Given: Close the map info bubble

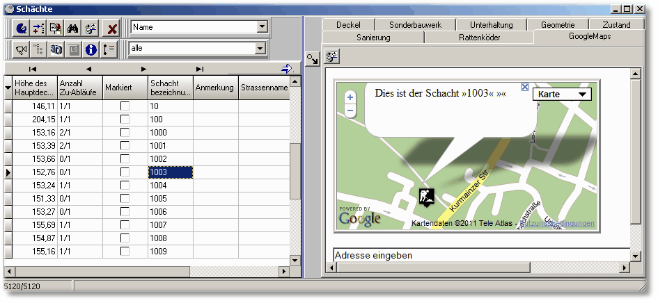Looking at the screenshot, I should pos(524,87).
